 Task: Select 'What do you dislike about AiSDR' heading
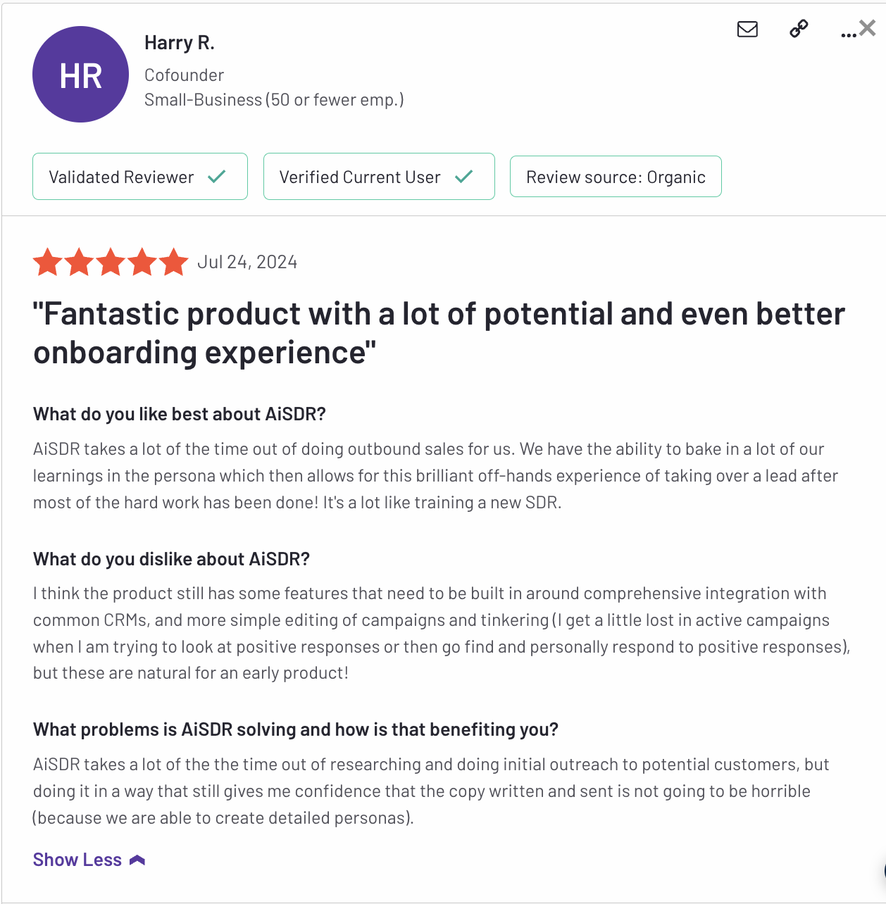point(171,559)
